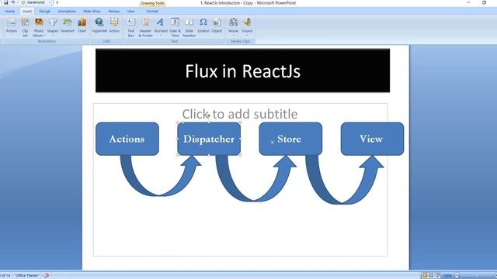Image resolution: width=497 pixels, height=279 pixels.
Task: Open the Animations tab
Action: coord(67,11)
